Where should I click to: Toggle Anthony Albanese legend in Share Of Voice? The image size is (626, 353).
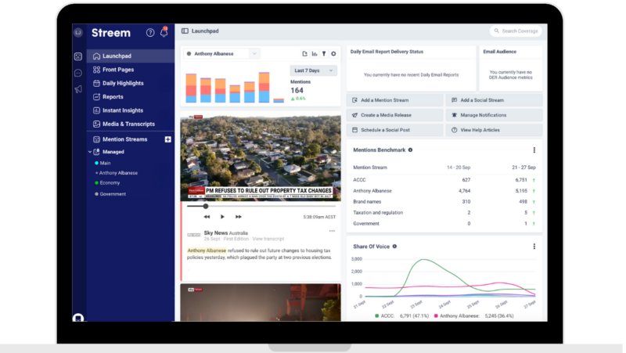coord(474,316)
